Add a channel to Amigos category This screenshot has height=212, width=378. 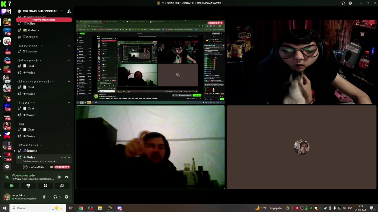[69, 60]
